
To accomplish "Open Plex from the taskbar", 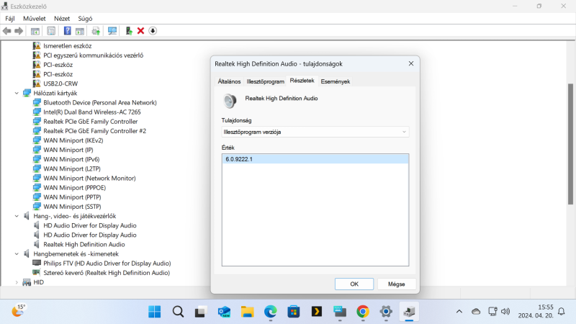I will click(317, 312).
